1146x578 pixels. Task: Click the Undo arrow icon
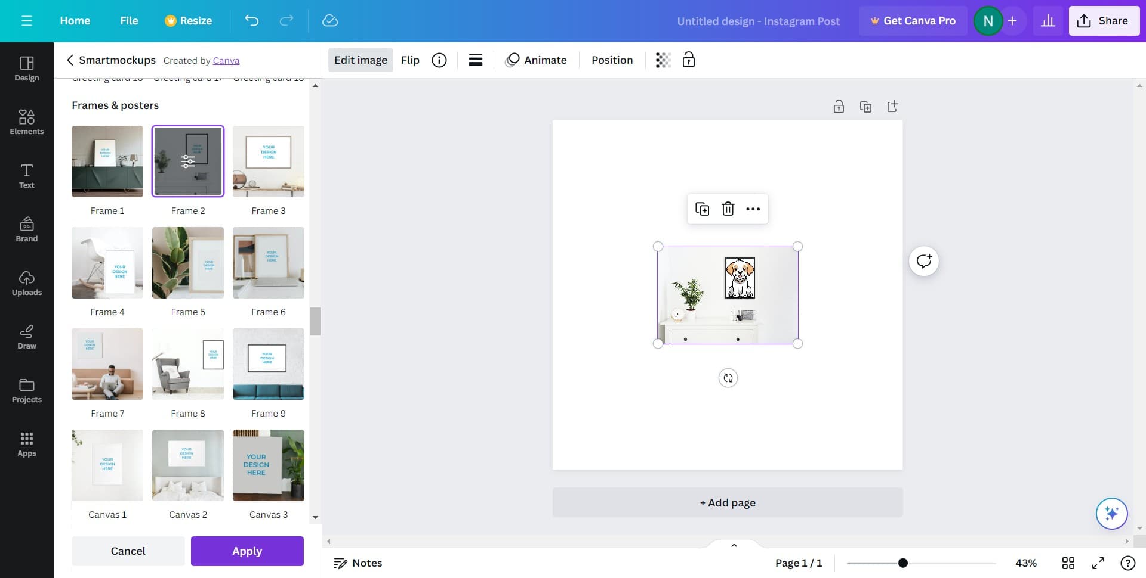point(252,21)
